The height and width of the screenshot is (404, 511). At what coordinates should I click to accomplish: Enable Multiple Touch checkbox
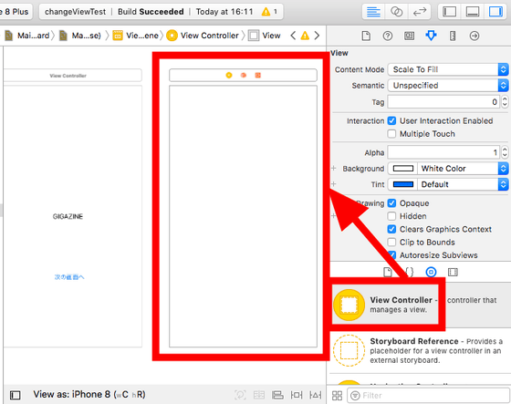coord(391,134)
